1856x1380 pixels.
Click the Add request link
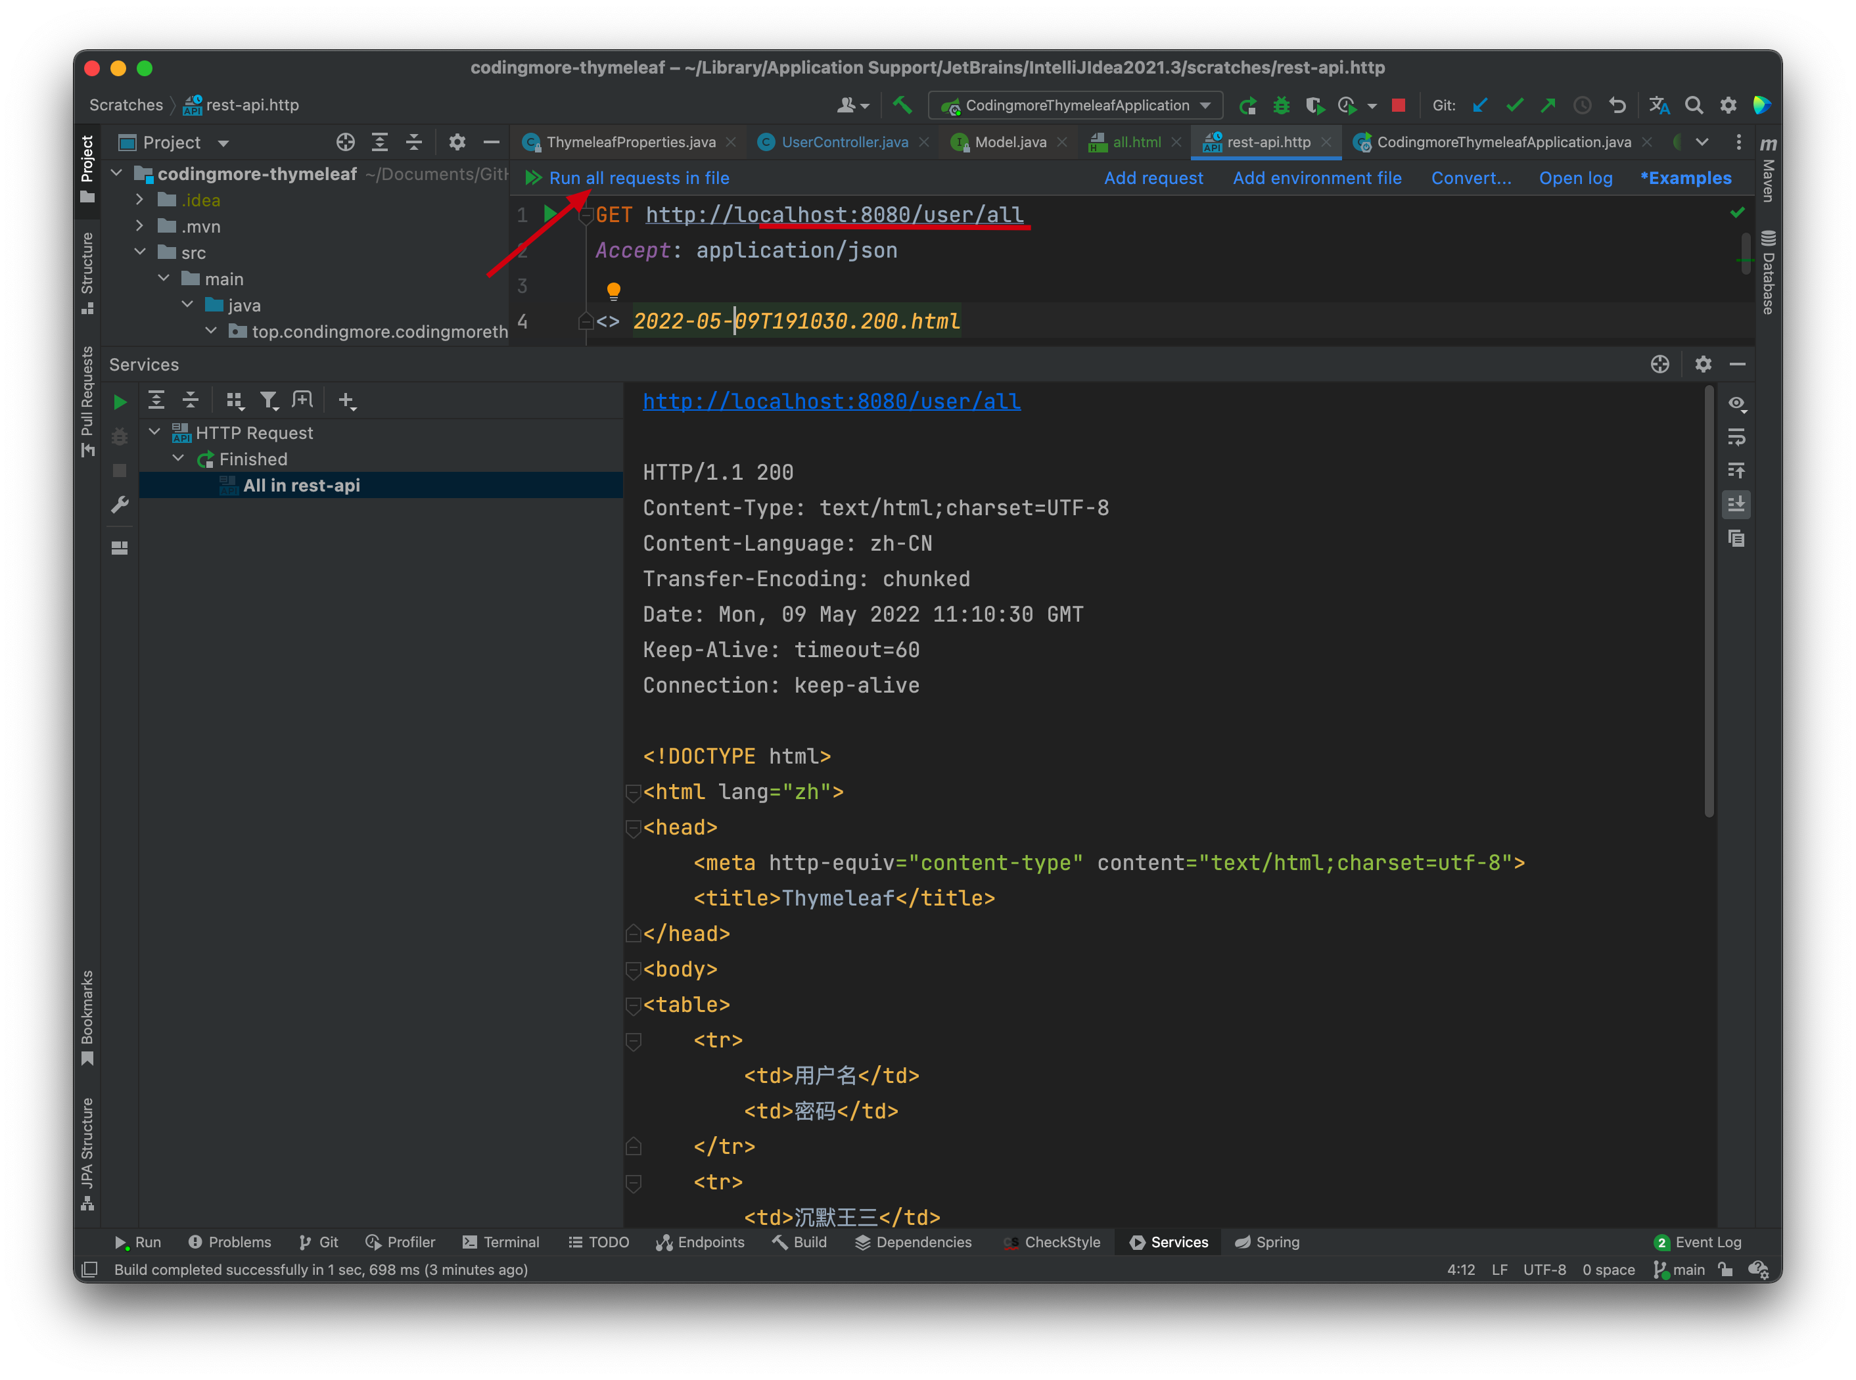(1153, 178)
